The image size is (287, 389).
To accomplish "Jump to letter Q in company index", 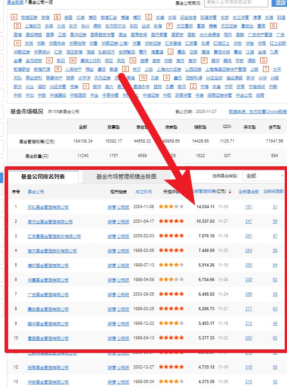I will 263,60.
